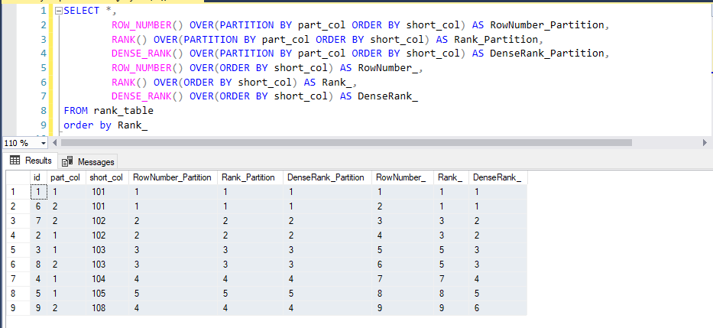
Task: Select row 9 by its row header
Action: tap(15, 307)
